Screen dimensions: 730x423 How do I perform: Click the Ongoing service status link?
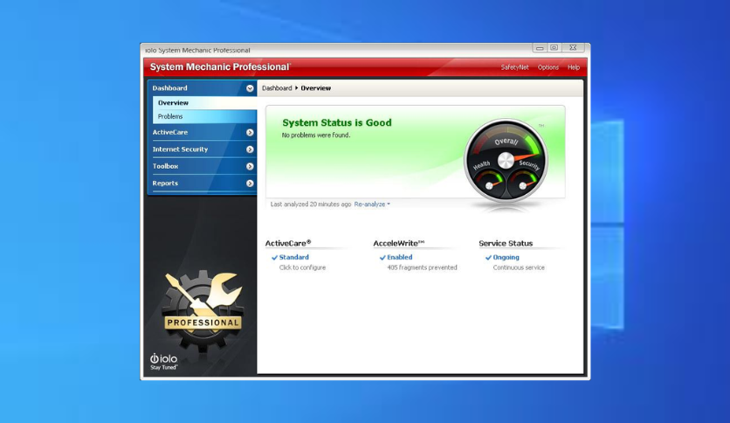pyautogui.click(x=506, y=257)
